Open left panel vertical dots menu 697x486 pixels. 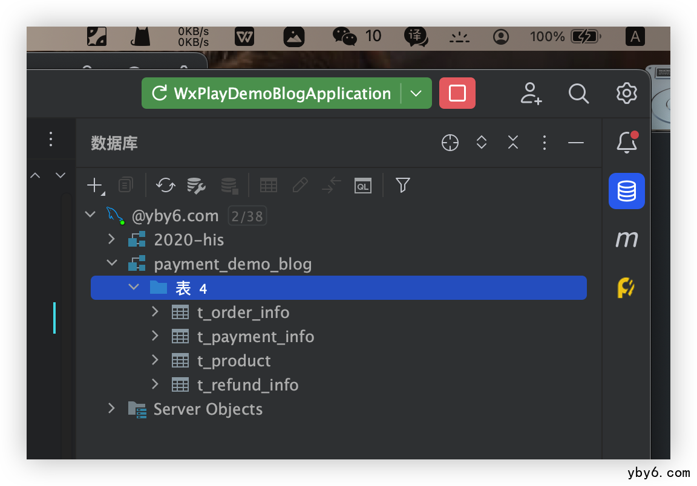pyautogui.click(x=51, y=139)
